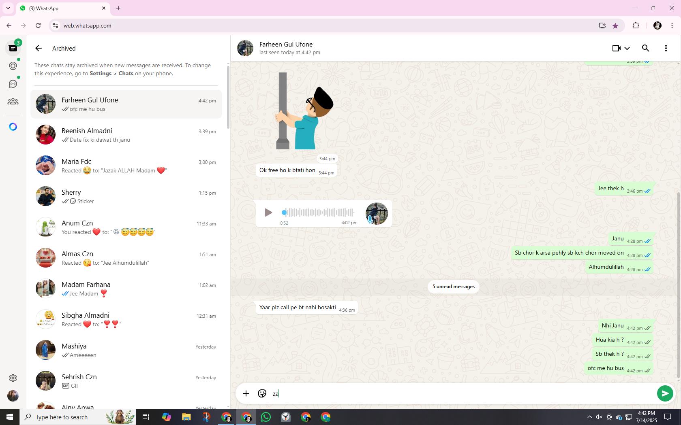The width and height of the screenshot is (681, 425).
Task: Select the 'Yaar plz call pe bt nahi hosakti' message
Action: pyautogui.click(x=307, y=308)
